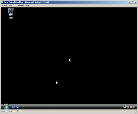Open the CD menu

coord(15,6)
